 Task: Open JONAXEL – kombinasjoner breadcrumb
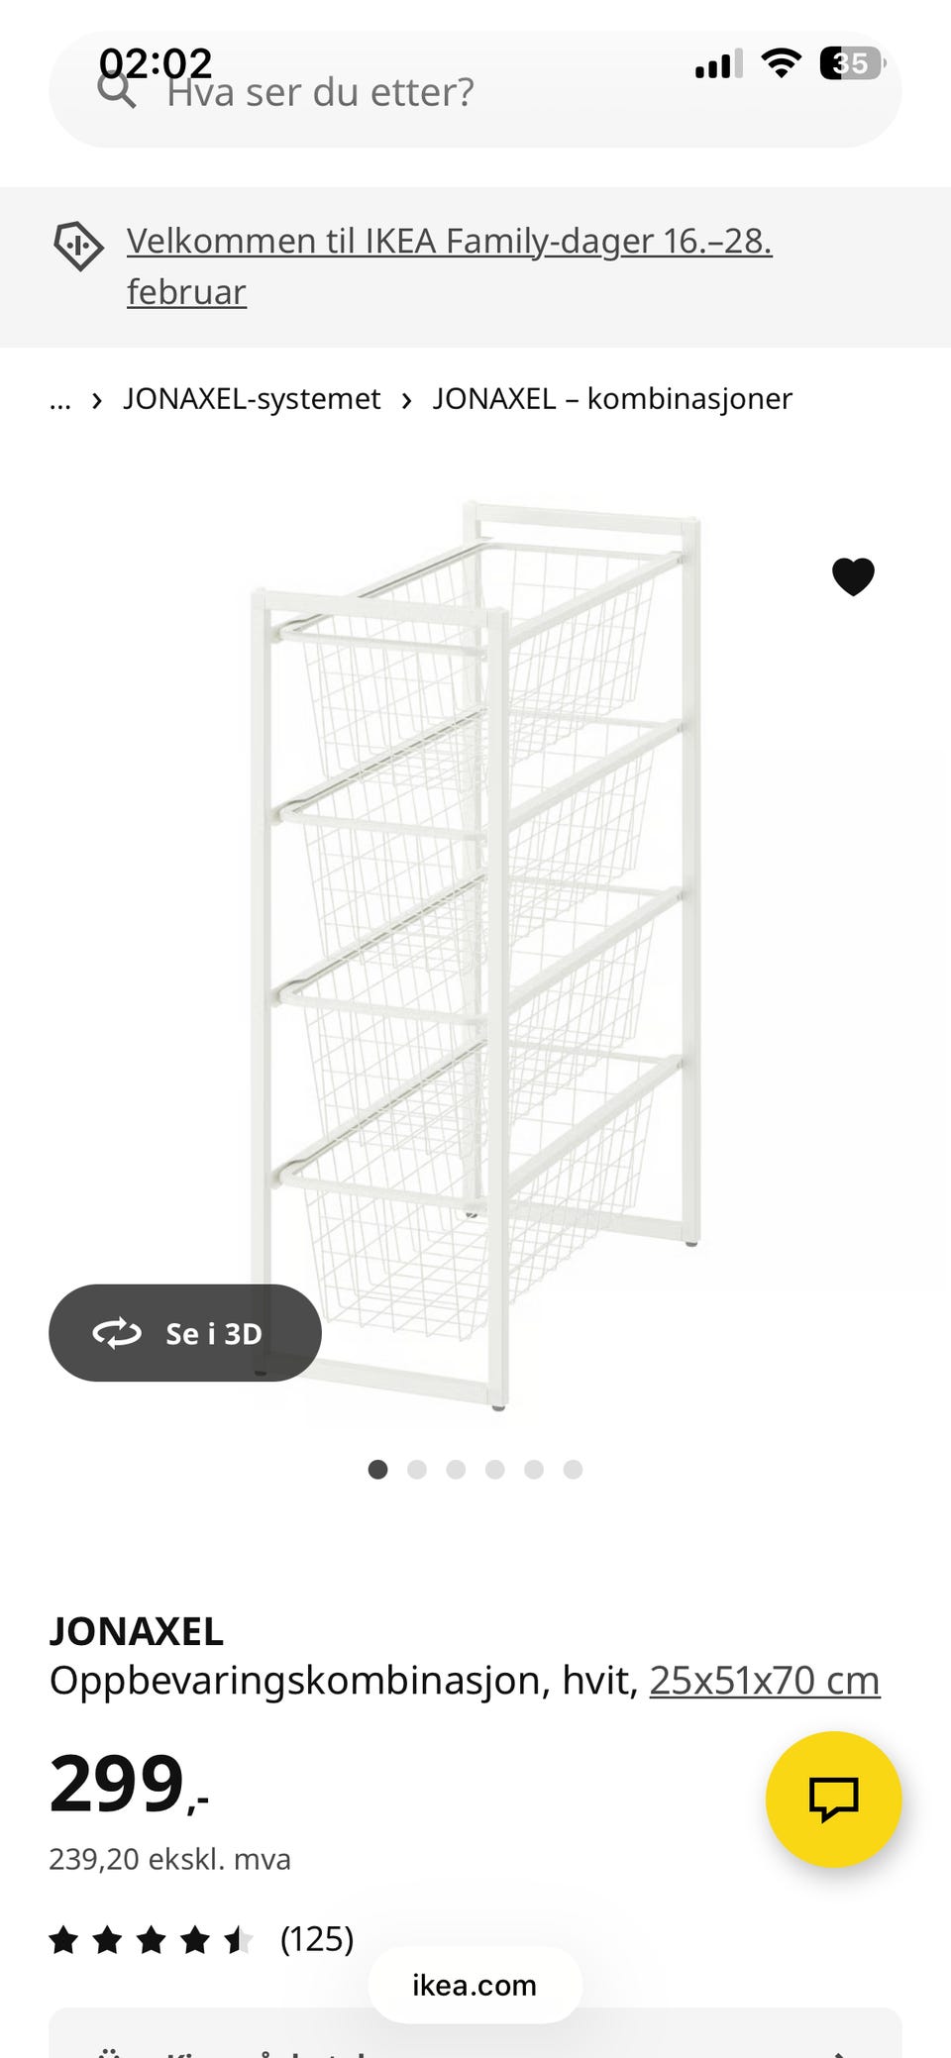612,398
